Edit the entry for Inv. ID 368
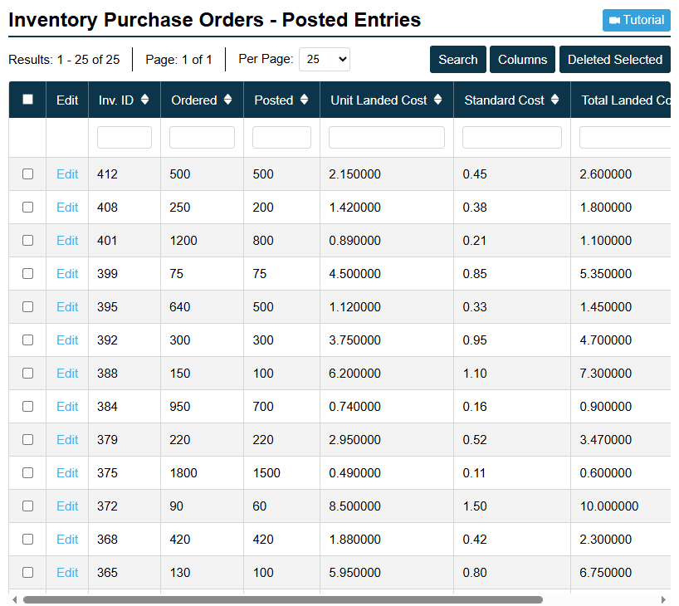The height and width of the screenshot is (606, 679). coord(67,540)
